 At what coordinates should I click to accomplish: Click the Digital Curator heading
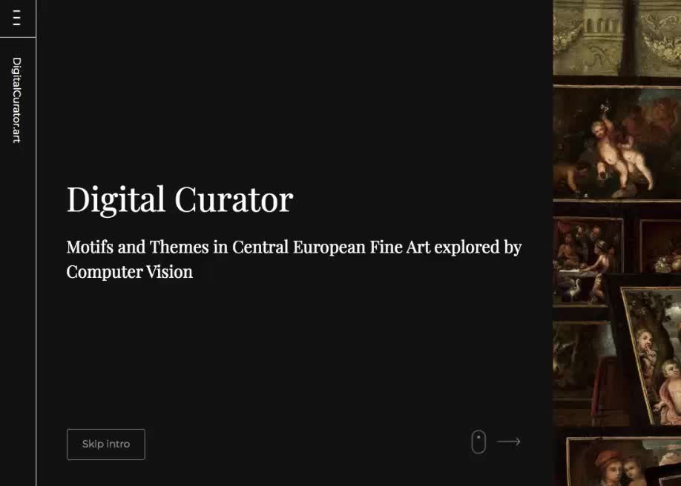pos(180,199)
